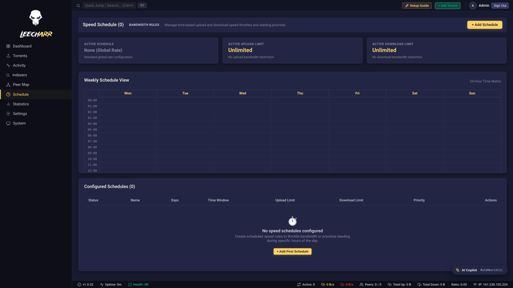Click the Leecharr skull logo
The width and height of the screenshot is (513, 288).
coord(35,18)
